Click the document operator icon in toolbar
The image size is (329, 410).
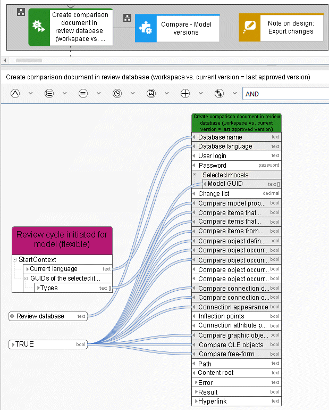click(x=151, y=93)
